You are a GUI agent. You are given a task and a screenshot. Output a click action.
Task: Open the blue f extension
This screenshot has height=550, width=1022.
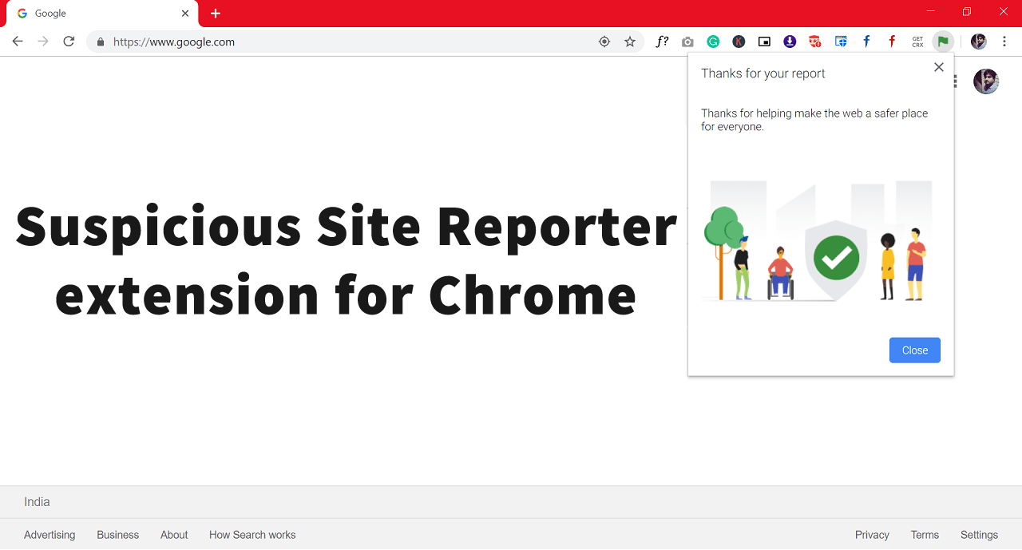866,42
